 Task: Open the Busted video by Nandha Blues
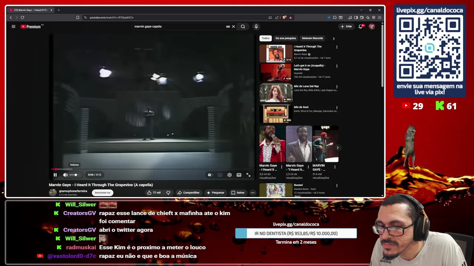(276, 190)
